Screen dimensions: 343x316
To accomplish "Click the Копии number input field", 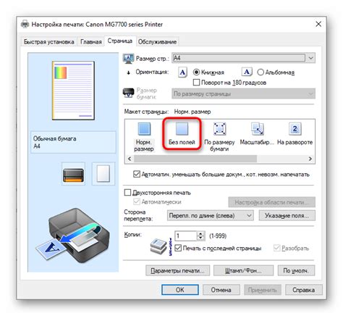I will tap(186, 236).
